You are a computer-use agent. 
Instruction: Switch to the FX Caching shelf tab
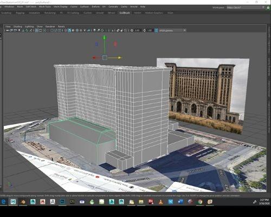click(x=73, y=13)
